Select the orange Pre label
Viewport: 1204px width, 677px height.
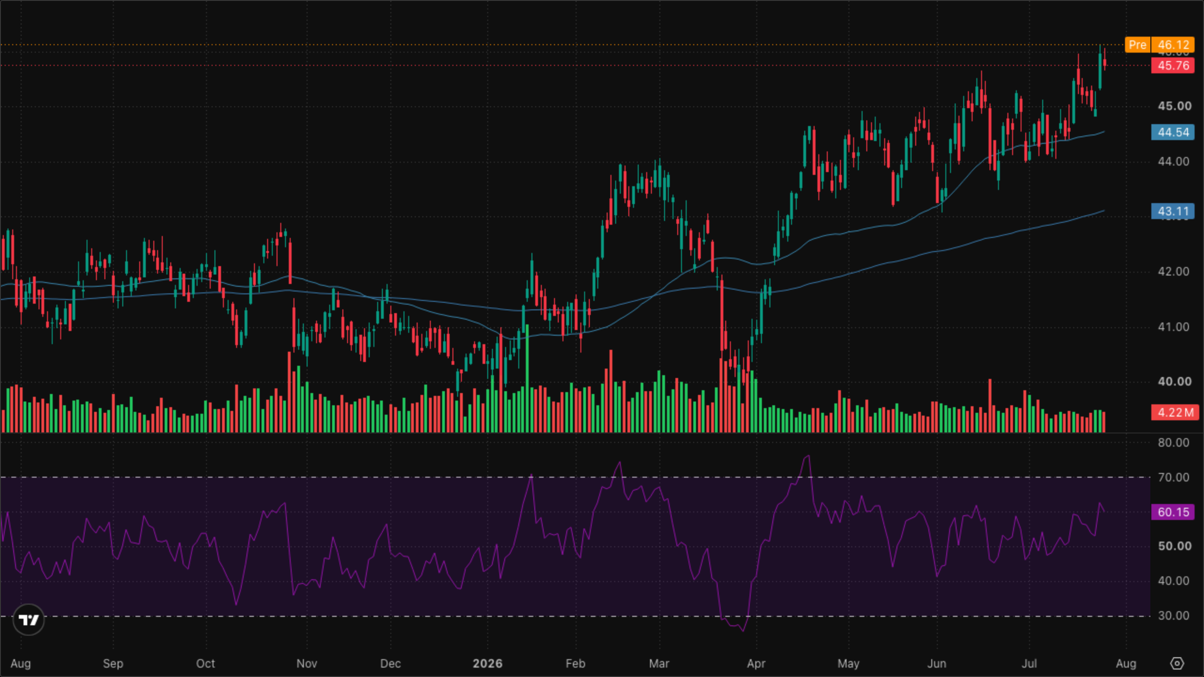point(1137,45)
